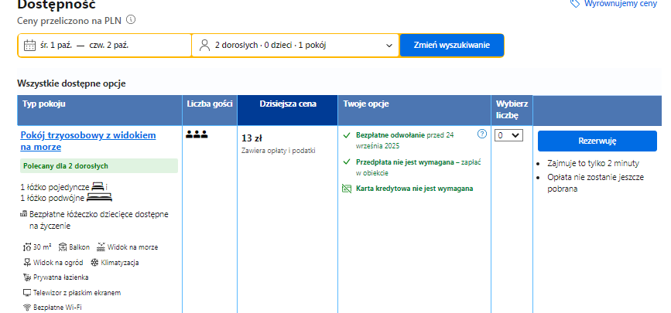This screenshot has height=313, width=671.
Task: Click the single bed icon
Action: (98, 186)
